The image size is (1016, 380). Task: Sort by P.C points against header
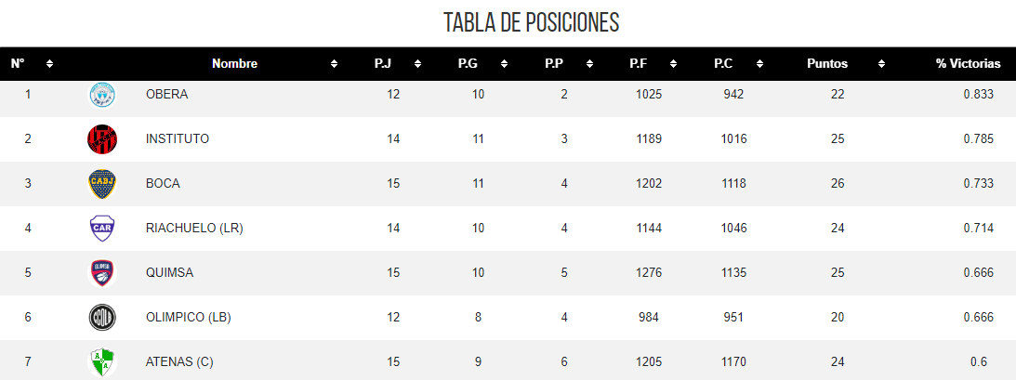coord(723,64)
